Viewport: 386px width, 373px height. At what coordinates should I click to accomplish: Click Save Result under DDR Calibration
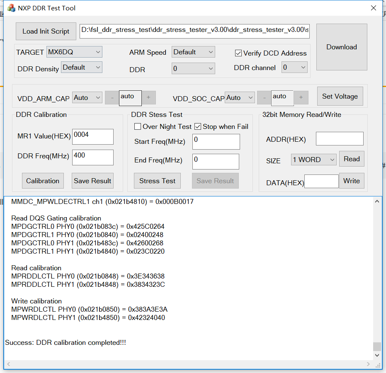[92, 181]
